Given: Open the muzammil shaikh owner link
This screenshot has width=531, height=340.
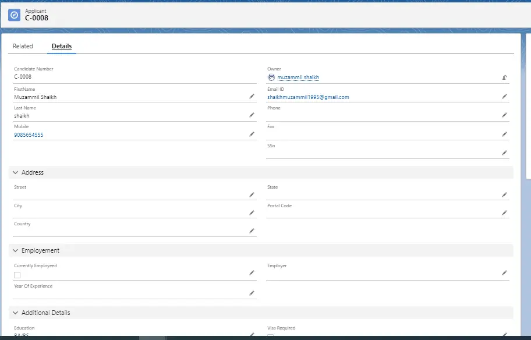Looking at the screenshot, I should click(x=298, y=77).
